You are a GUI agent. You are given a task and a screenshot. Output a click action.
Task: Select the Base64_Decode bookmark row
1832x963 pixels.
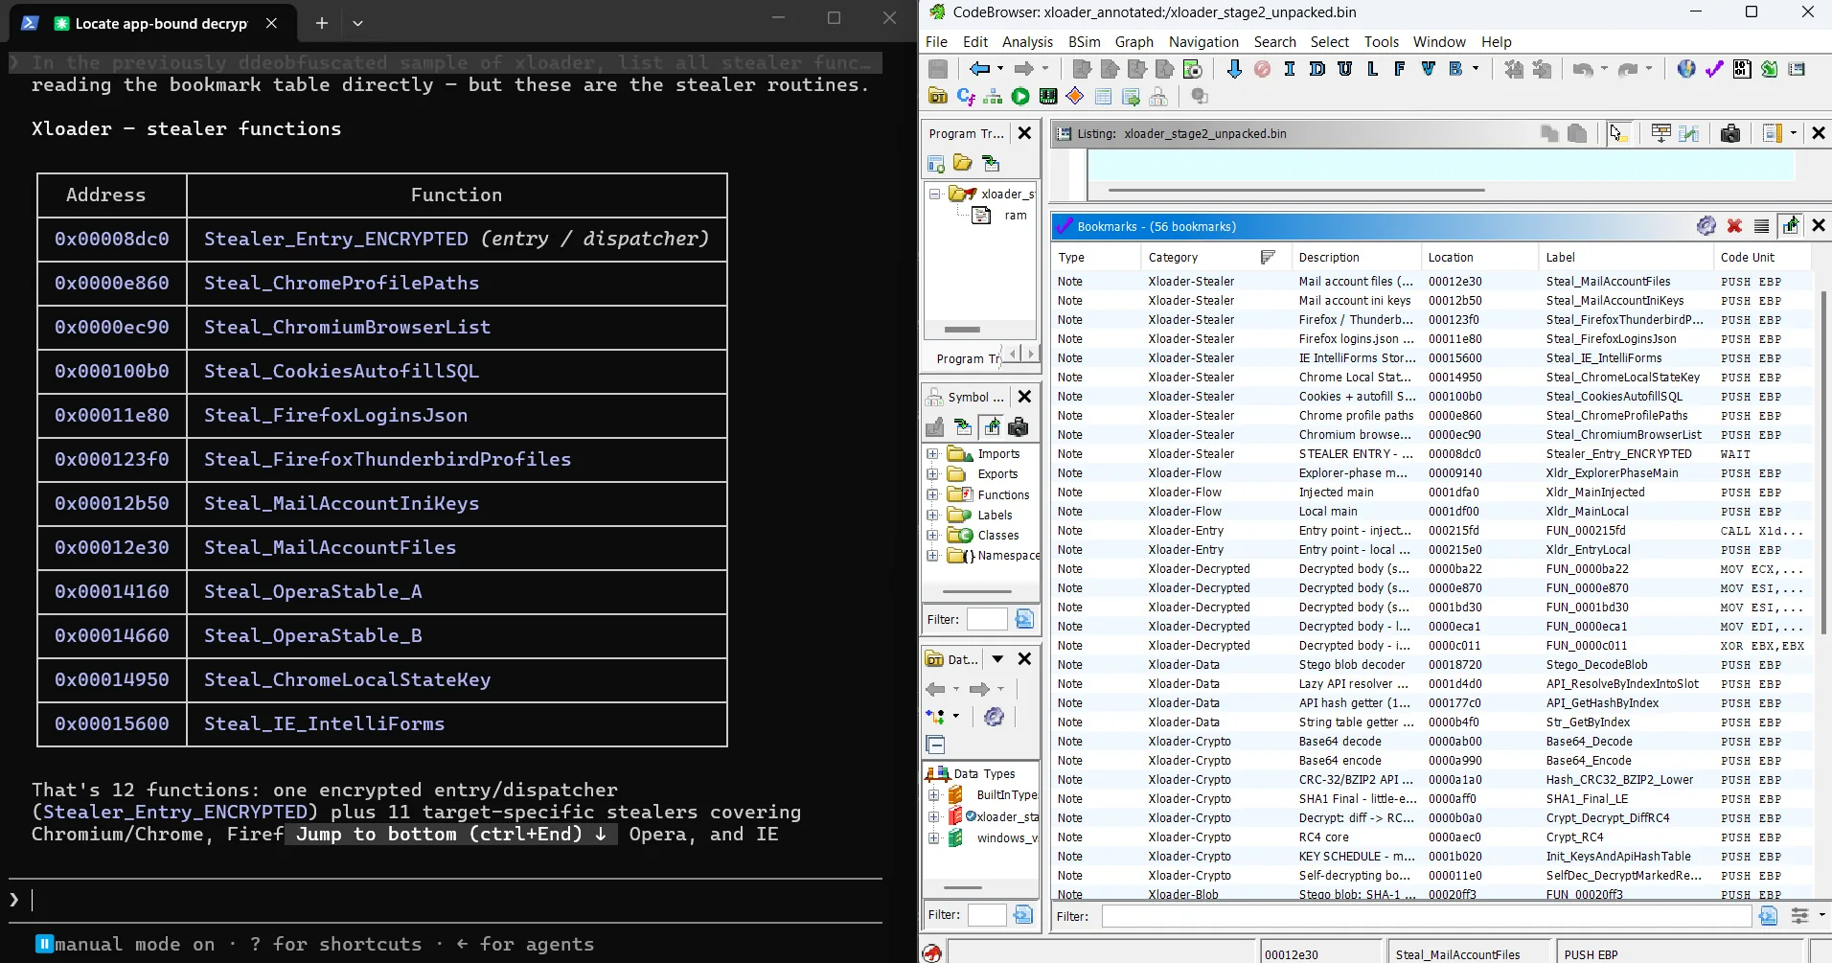pyautogui.click(x=1431, y=741)
